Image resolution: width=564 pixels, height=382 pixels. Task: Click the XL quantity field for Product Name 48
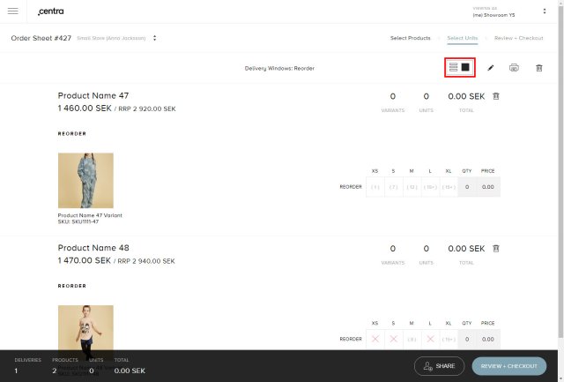pos(449,339)
